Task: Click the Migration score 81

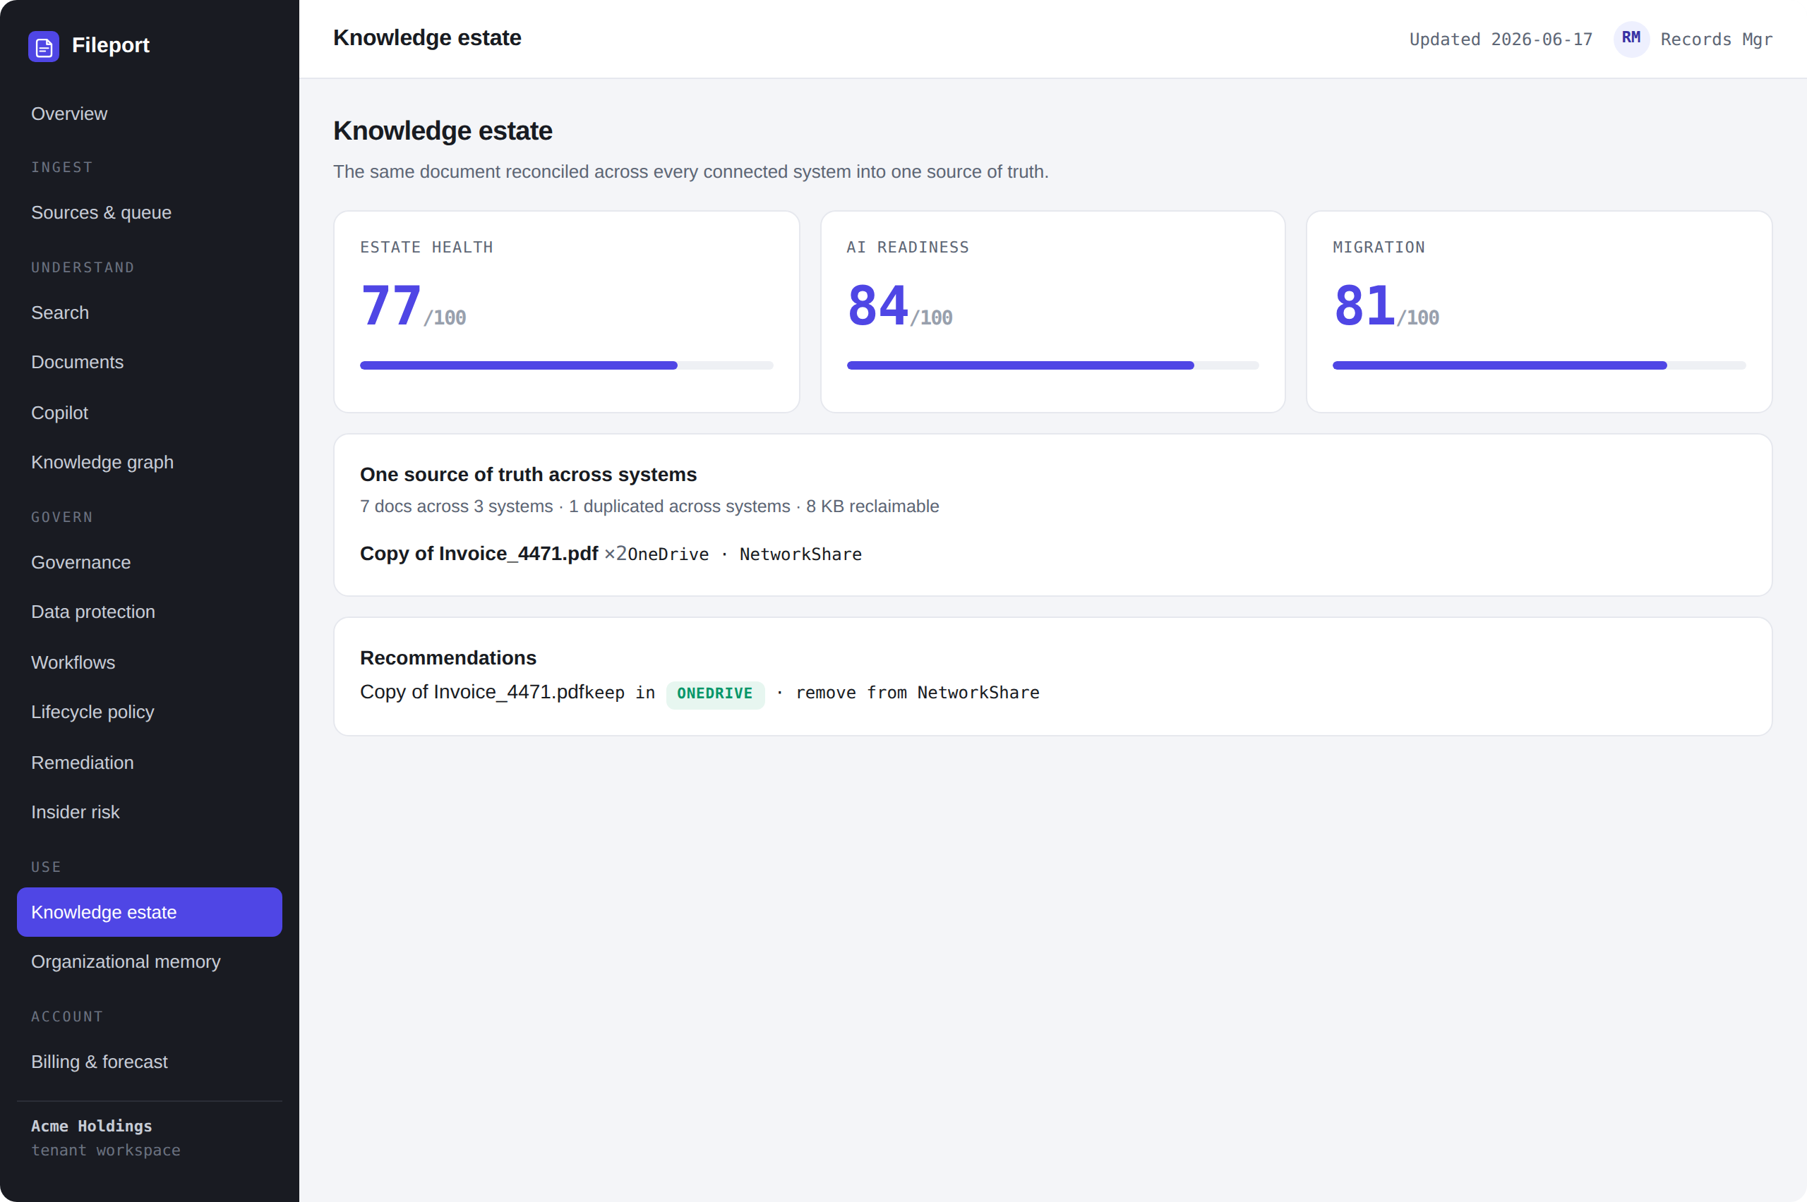Action: click(x=1364, y=305)
